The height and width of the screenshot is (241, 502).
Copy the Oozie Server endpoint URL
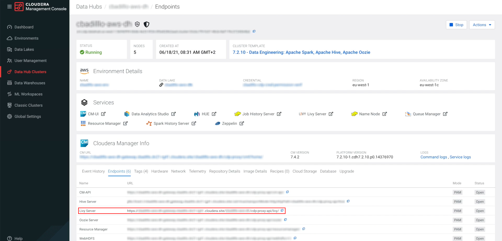pos(286,220)
